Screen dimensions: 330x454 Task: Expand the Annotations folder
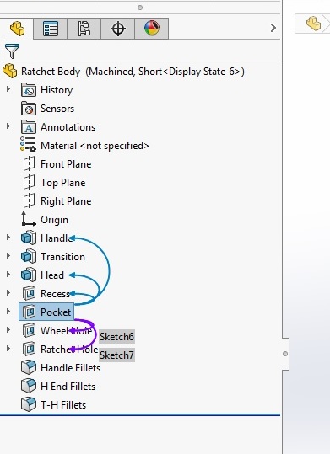pos(8,126)
